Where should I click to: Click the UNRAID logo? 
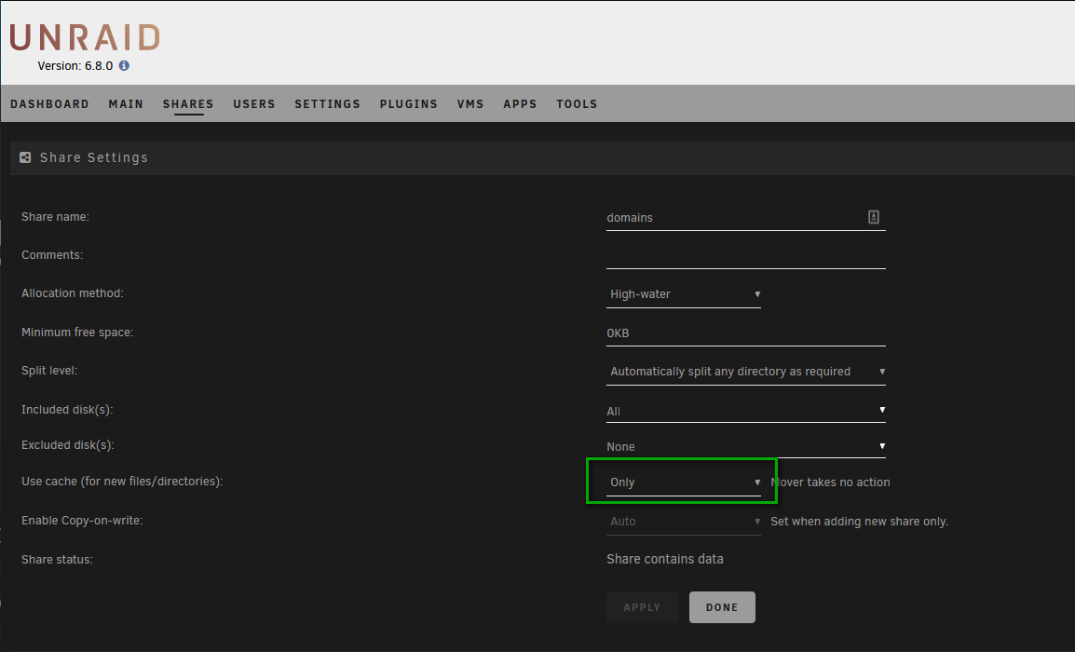tap(85, 37)
